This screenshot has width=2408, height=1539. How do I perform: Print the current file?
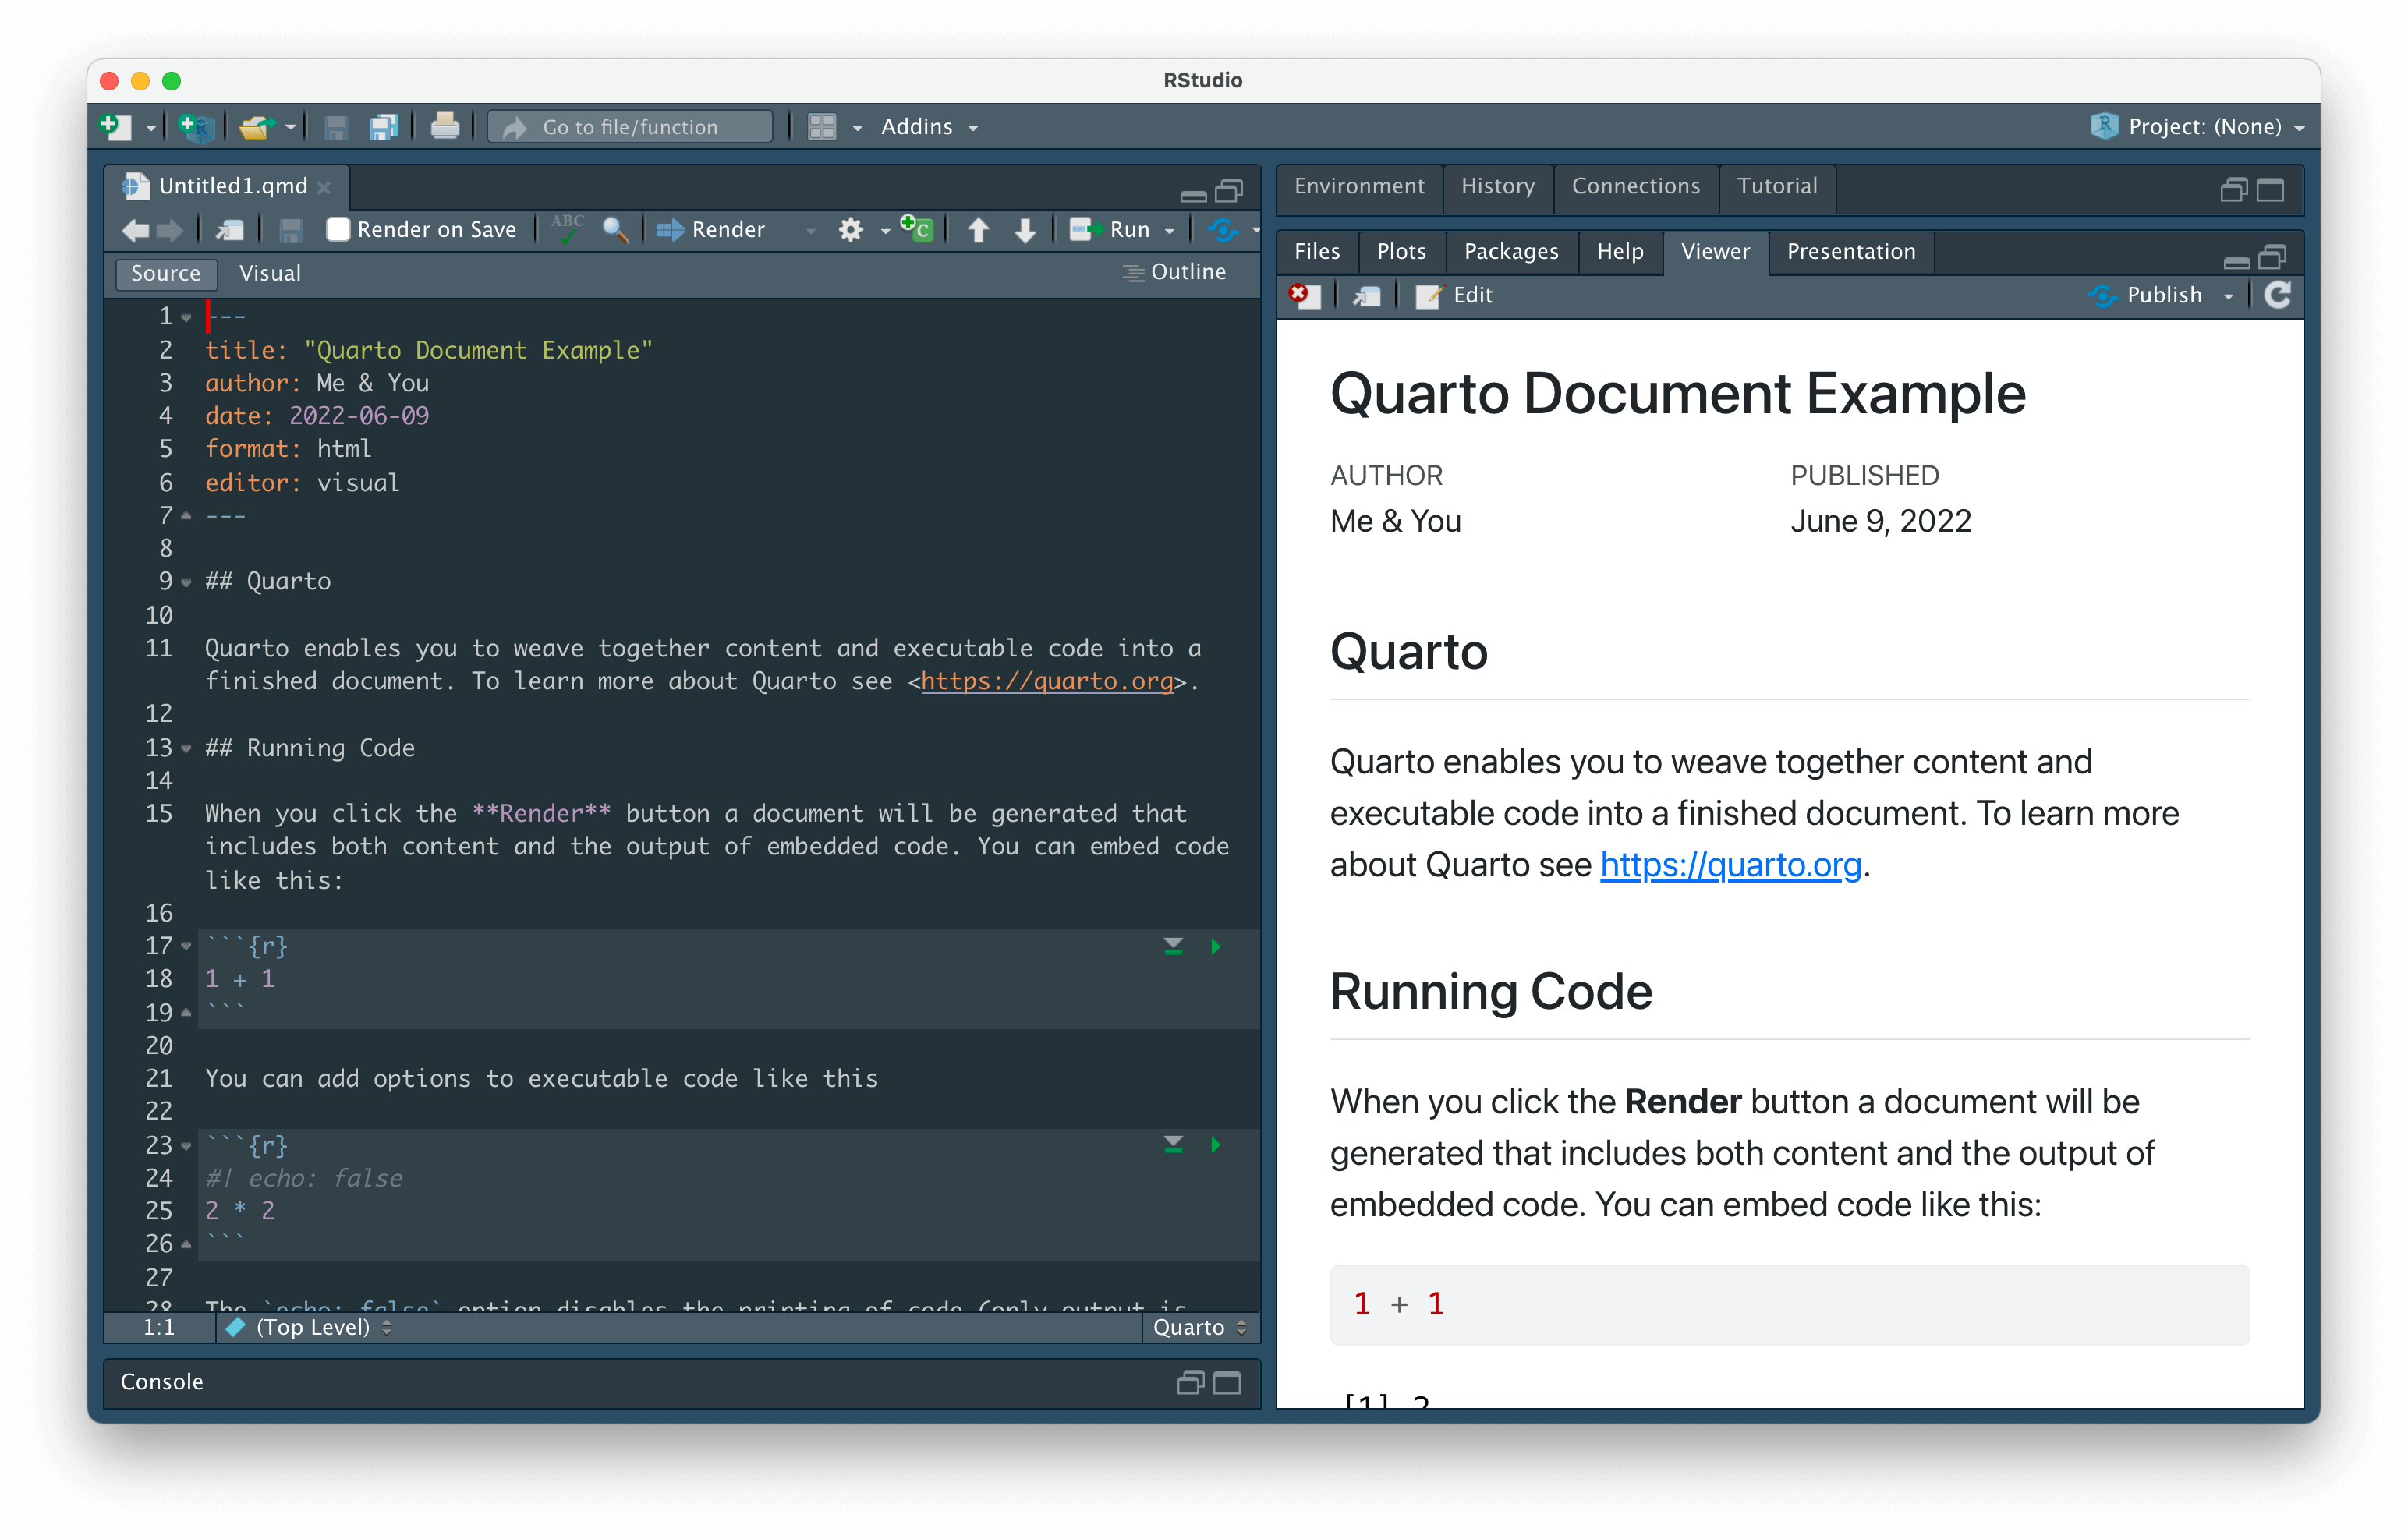pos(445,126)
